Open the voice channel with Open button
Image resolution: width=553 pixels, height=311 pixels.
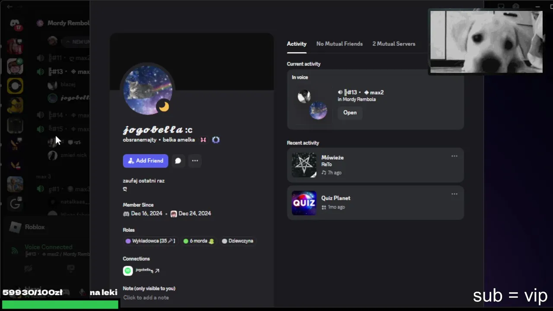coord(350,113)
